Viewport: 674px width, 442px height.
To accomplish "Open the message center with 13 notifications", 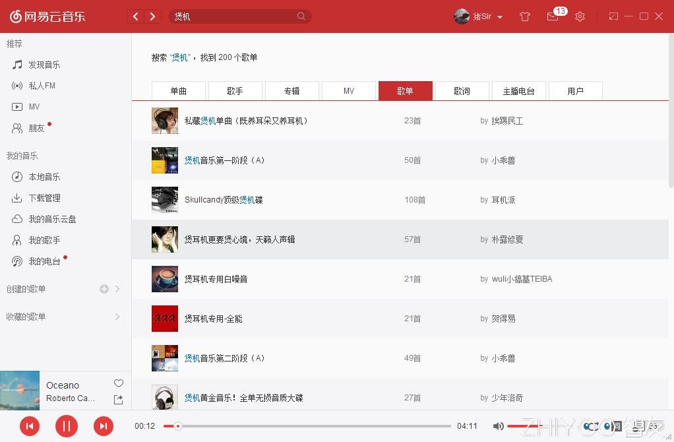I will pos(553,16).
